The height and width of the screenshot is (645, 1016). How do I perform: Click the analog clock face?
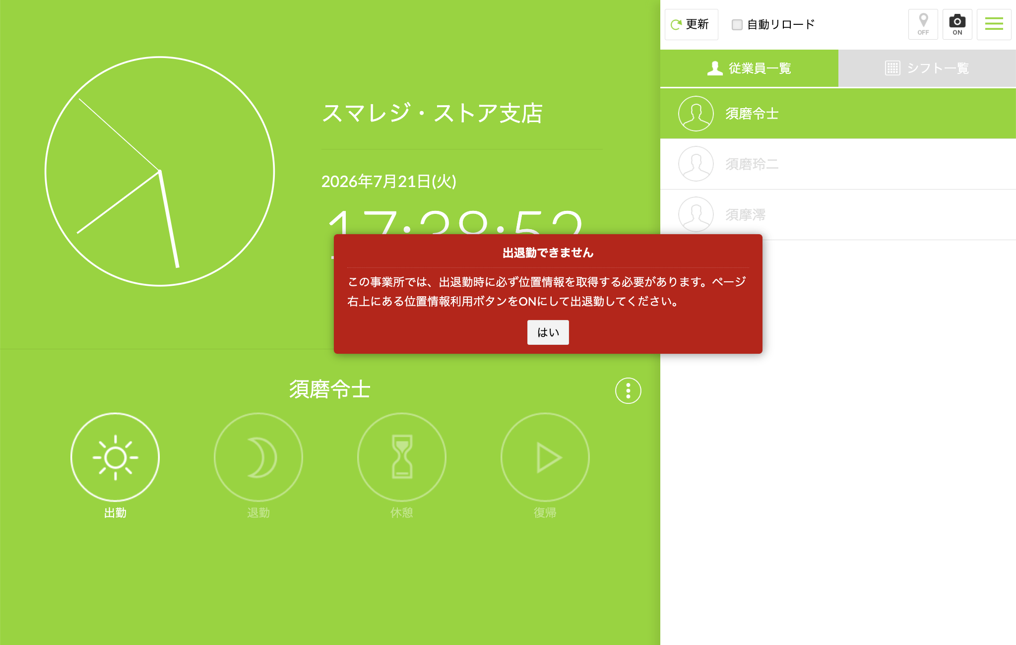pos(160,171)
